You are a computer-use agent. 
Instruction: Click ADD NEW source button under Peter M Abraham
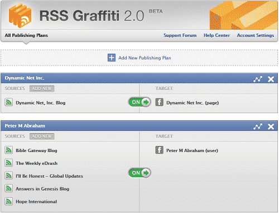point(42,136)
